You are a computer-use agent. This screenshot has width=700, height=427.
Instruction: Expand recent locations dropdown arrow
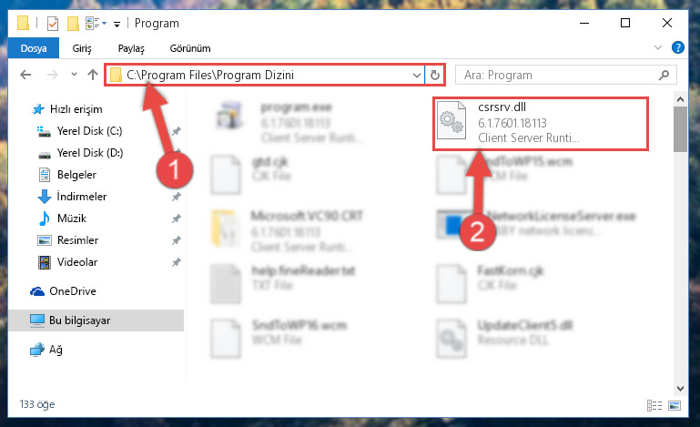tap(74, 75)
